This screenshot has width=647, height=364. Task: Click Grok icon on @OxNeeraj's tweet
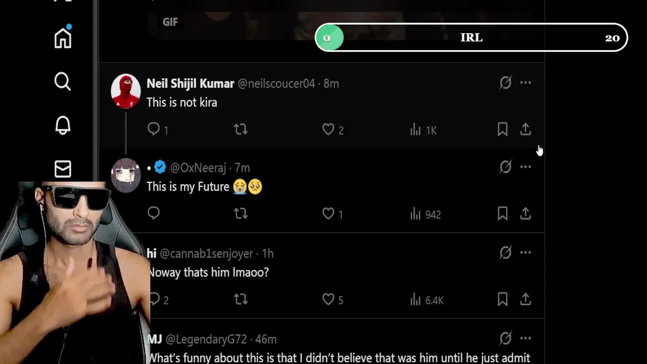click(x=505, y=167)
